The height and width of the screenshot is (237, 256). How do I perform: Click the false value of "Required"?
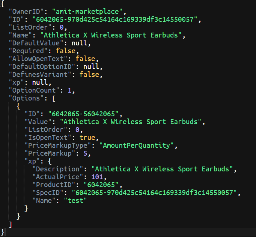66,51
